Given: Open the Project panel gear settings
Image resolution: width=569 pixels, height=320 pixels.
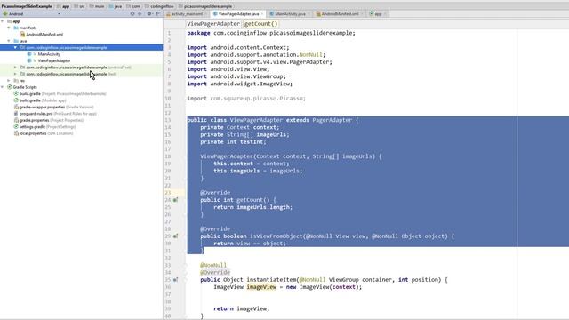Looking at the screenshot, I should point(149,14).
